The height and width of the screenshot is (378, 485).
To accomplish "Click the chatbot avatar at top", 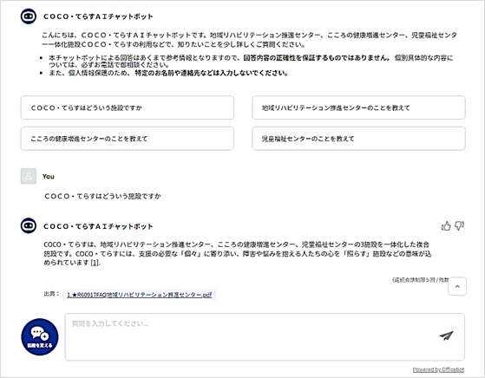I will [x=29, y=16].
